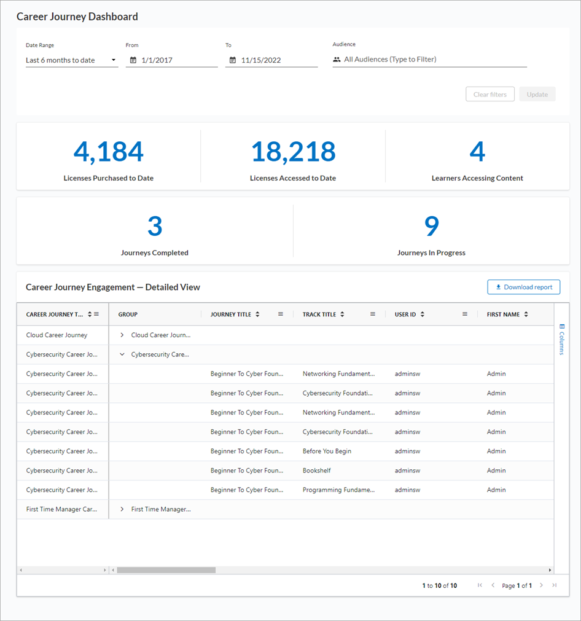Jump to last page in pagination
581x621 pixels.
tap(554, 585)
